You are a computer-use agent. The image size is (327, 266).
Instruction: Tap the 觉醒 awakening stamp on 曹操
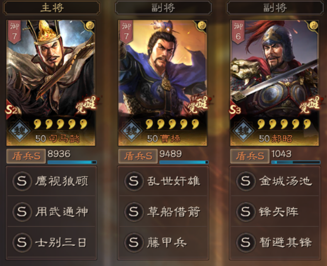[x=198, y=105]
